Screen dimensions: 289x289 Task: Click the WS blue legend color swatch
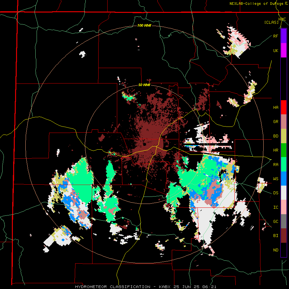click(284, 179)
